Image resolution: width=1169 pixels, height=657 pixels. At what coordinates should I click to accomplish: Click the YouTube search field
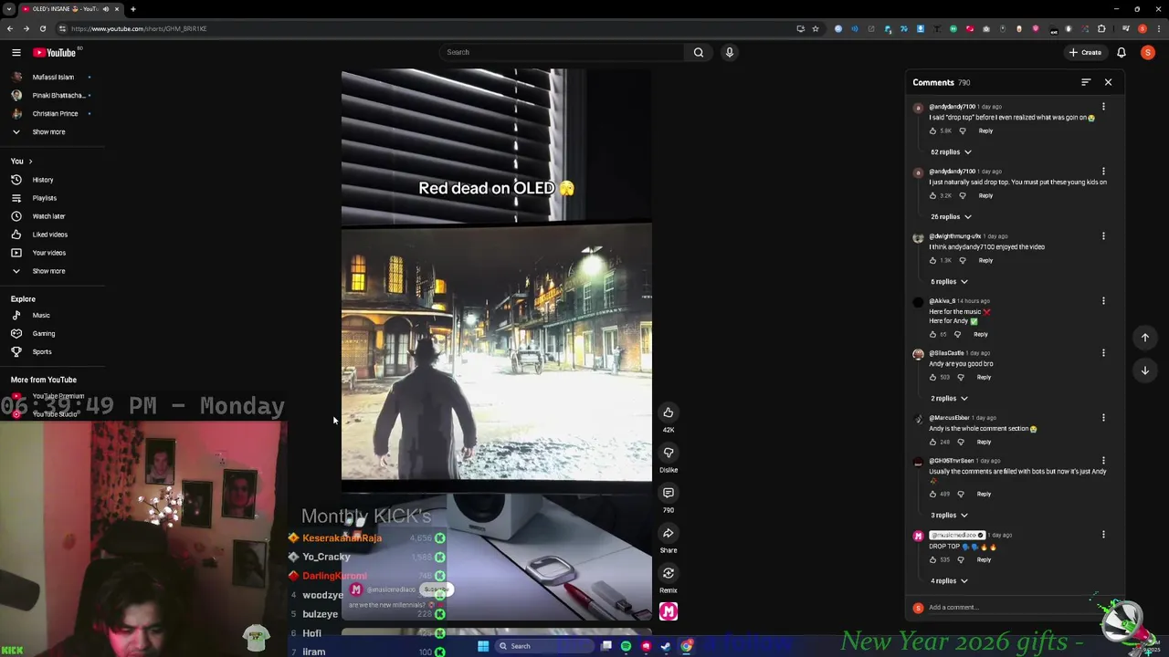(x=562, y=52)
